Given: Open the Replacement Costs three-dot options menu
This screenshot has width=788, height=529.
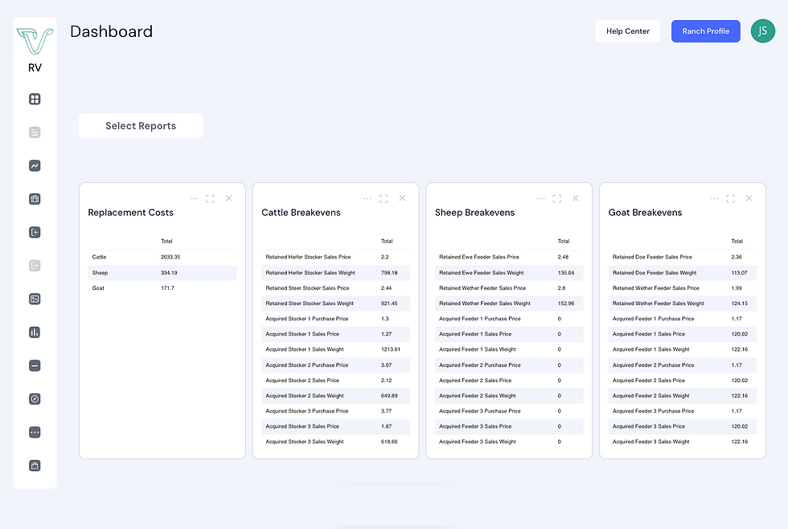Looking at the screenshot, I should pos(194,198).
